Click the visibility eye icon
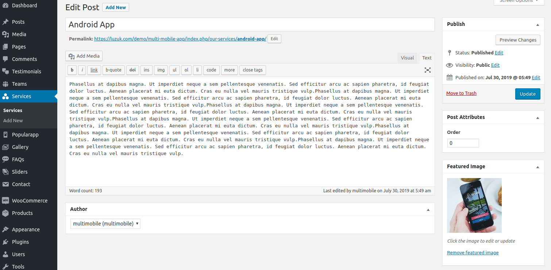The width and height of the screenshot is (551, 270). pyautogui.click(x=450, y=65)
